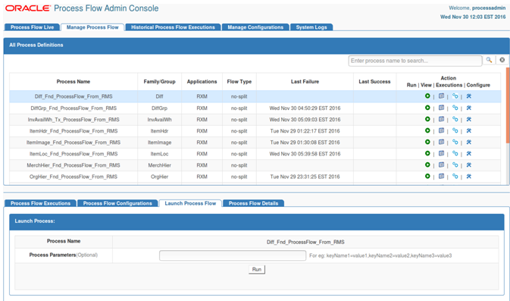Viewport: 510px width, 301px height.
Task: Run the Diff_Fnd_ProcessFlow_From_RMS process icon
Action: [427, 96]
